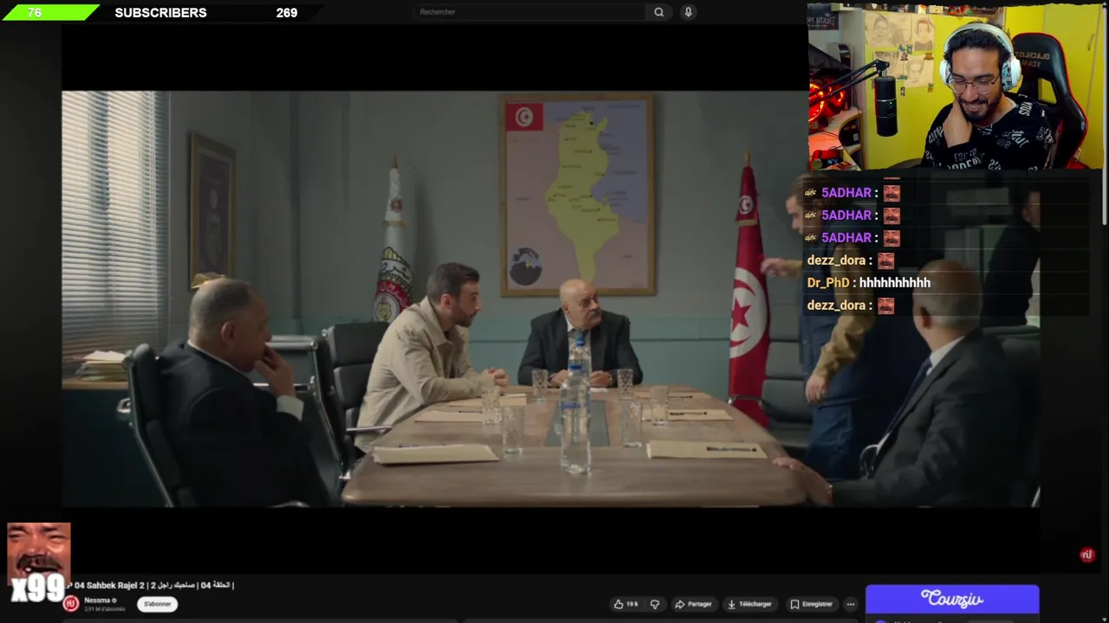Click the Nessma watermark logo on video

click(1087, 555)
